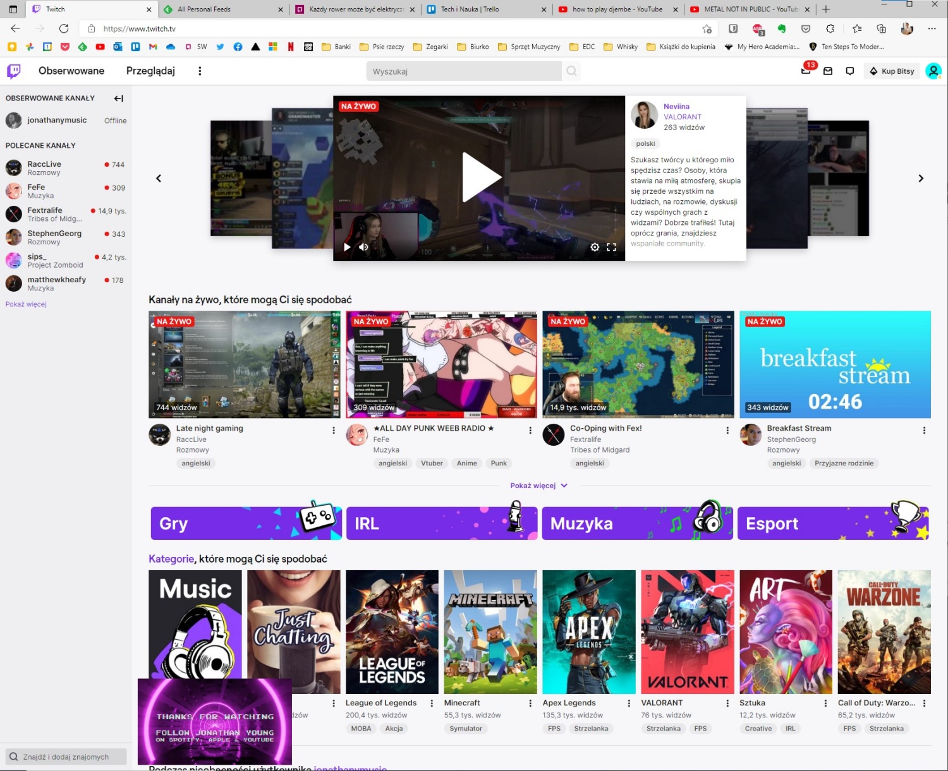Open the Banki bookmarks folder
The height and width of the screenshot is (771, 948).
click(336, 47)
